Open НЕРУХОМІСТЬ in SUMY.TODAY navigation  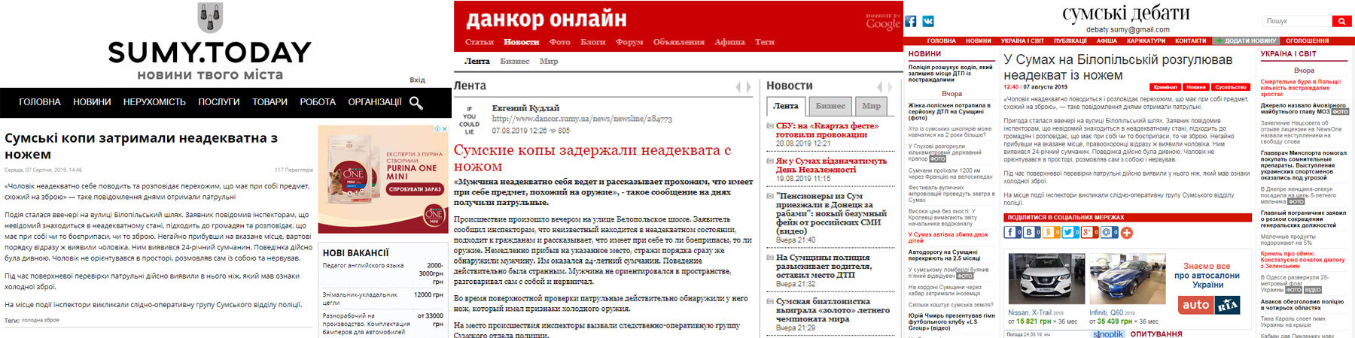tap(154, 102)
